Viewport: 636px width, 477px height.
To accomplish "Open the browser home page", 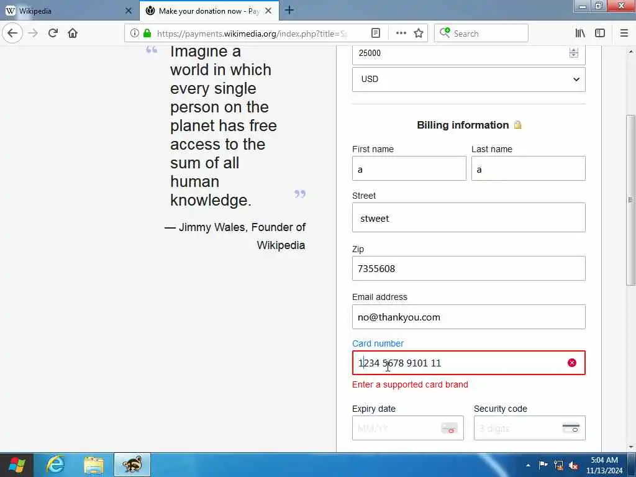I will pos(73,34).
